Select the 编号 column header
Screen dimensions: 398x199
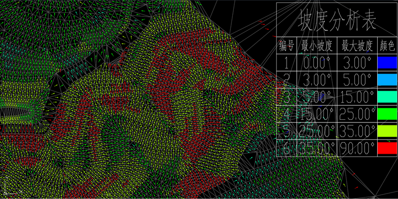tap(287, 46)
